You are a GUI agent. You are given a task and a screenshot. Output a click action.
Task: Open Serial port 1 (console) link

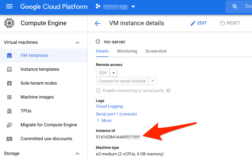pyautogui.click(x=116, y=114)
